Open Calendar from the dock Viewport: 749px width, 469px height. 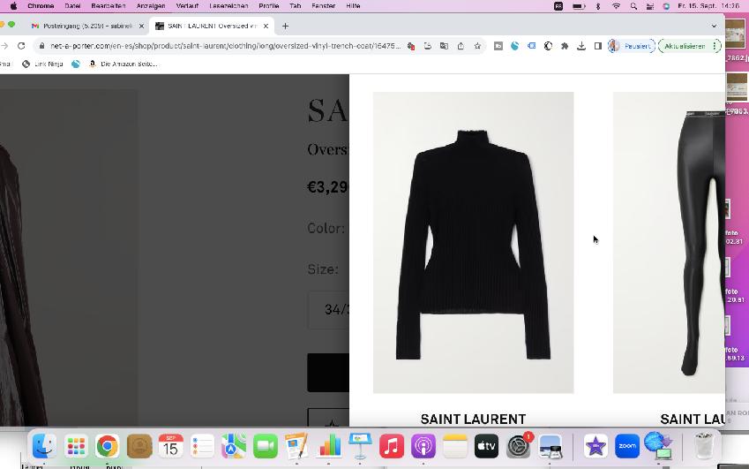170,445
